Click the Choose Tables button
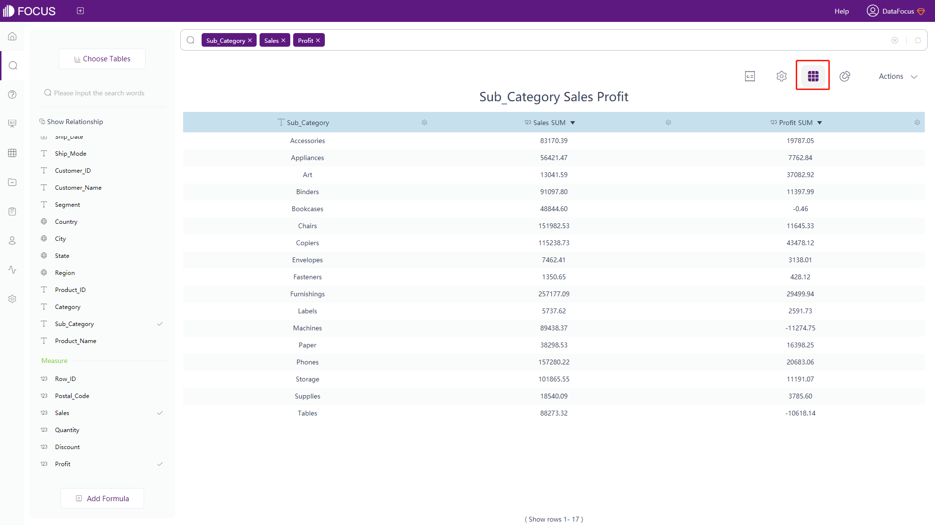935x525 pixels. (102, 59)
